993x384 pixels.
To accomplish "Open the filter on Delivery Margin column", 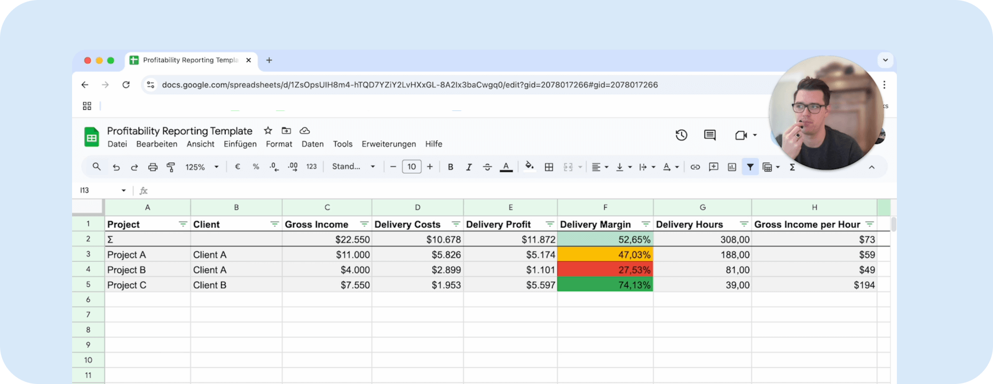I will pyautogui.click(x=645, y=224).
